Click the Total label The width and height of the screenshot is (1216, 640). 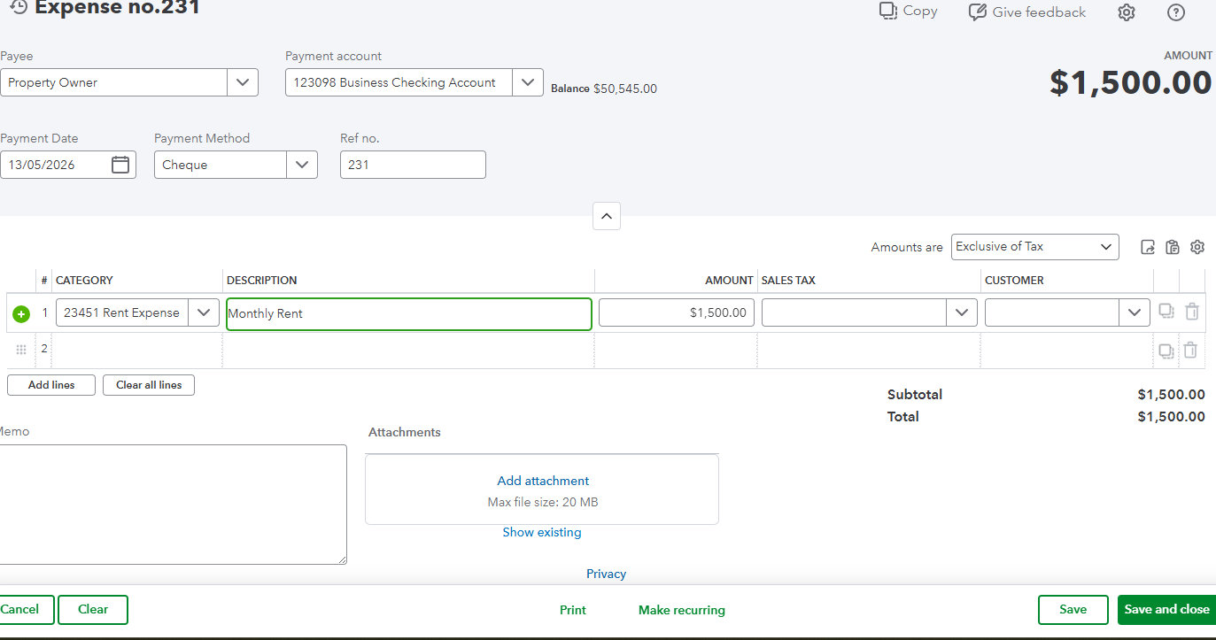click(903, 417)
